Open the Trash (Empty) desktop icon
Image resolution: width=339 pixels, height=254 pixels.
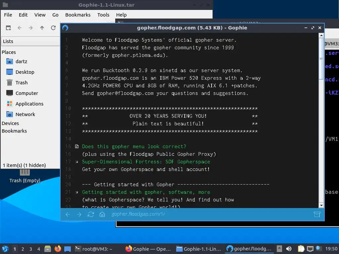tap(24, 176)
